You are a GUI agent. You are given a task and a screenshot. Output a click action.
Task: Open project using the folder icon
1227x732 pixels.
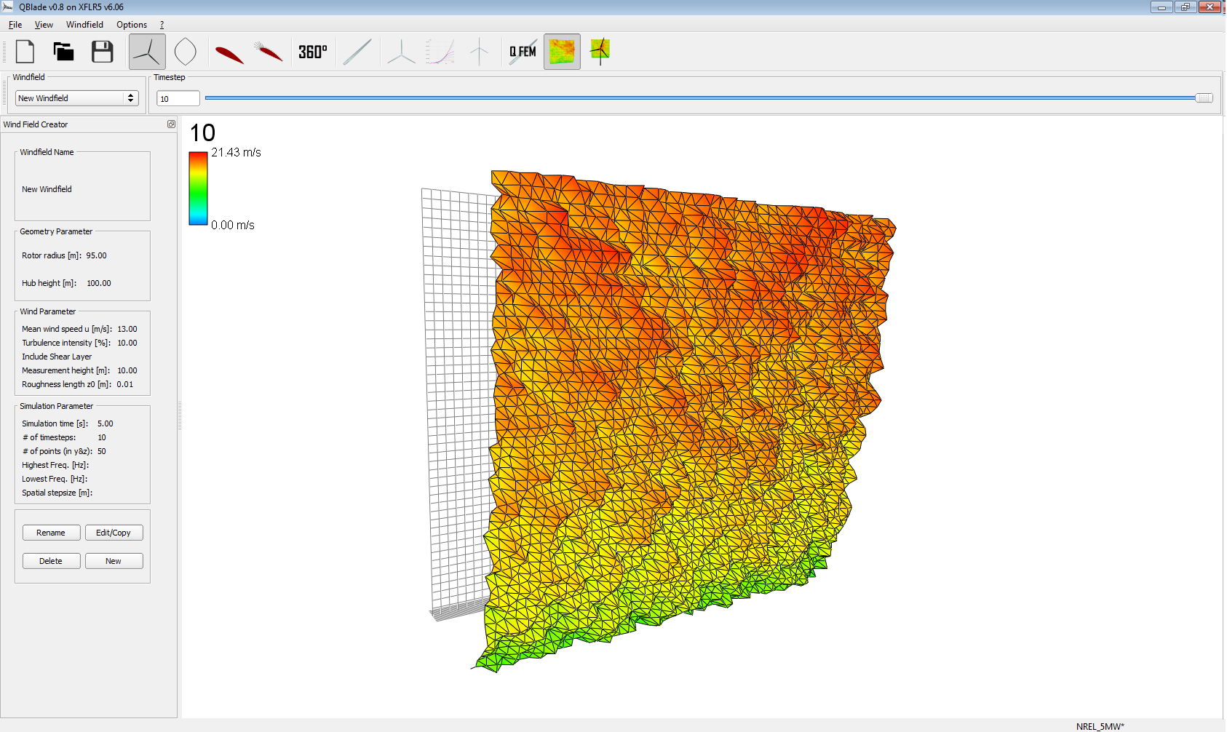(x=64, y=52)
